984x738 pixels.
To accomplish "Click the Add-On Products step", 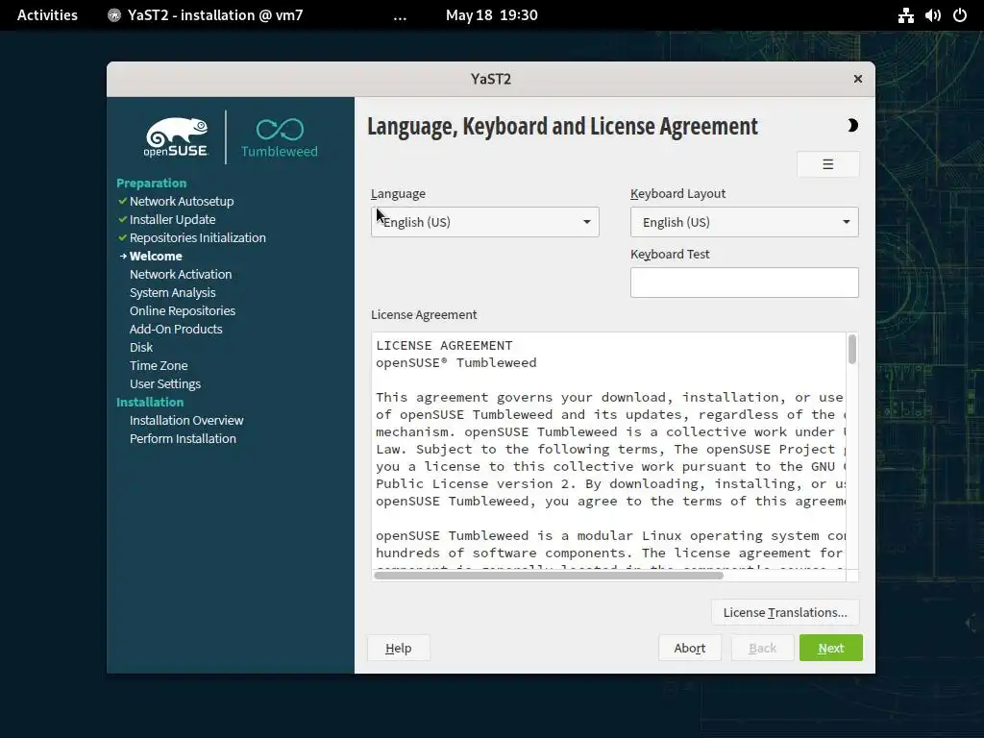I will pyautogui.click(x=176, y=329).
